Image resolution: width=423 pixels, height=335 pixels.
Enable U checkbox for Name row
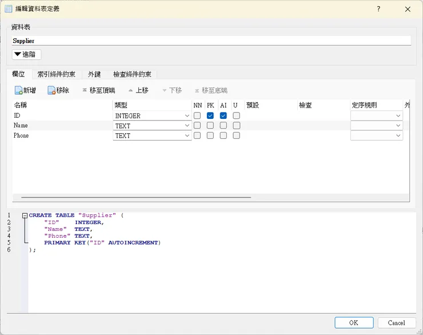point(236,125)
